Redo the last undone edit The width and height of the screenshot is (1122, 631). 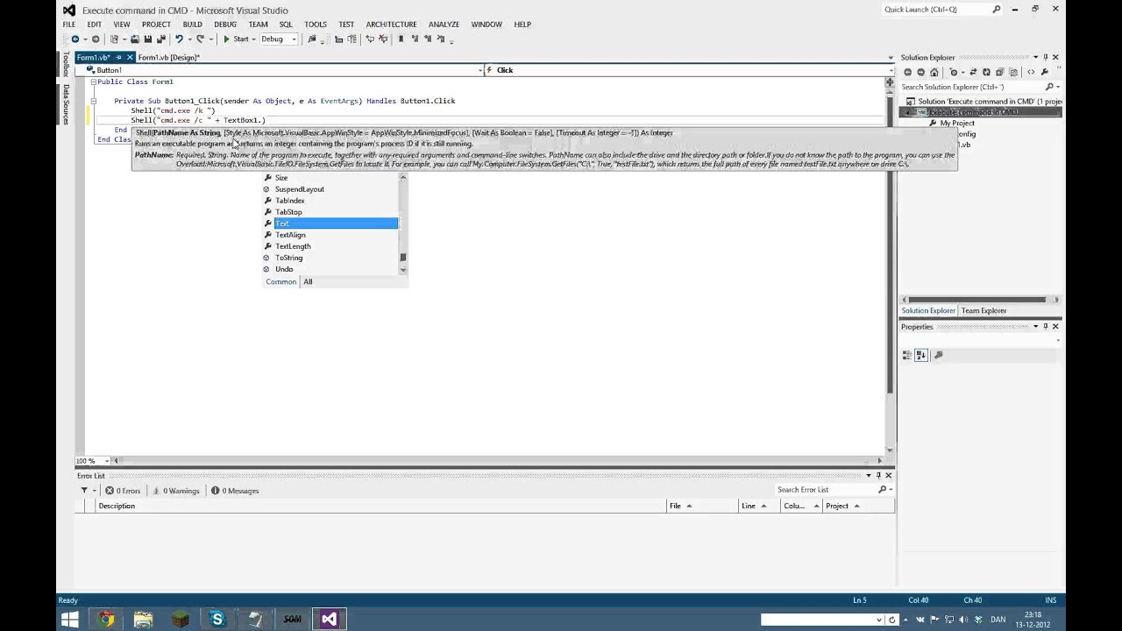[x=200, y=39]
